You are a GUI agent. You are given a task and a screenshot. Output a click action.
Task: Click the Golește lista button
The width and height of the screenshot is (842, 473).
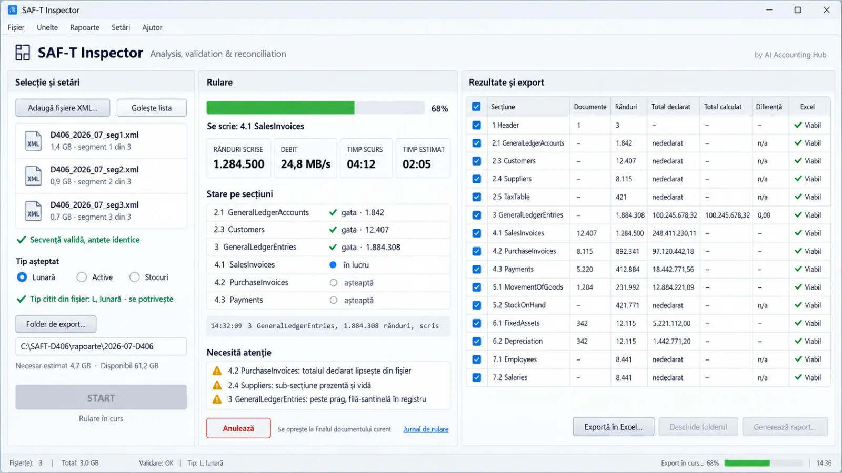[152, 108]
